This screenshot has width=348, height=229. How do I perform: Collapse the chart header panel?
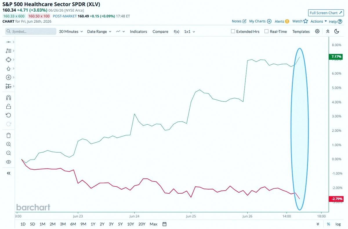(x=328, y=31)
